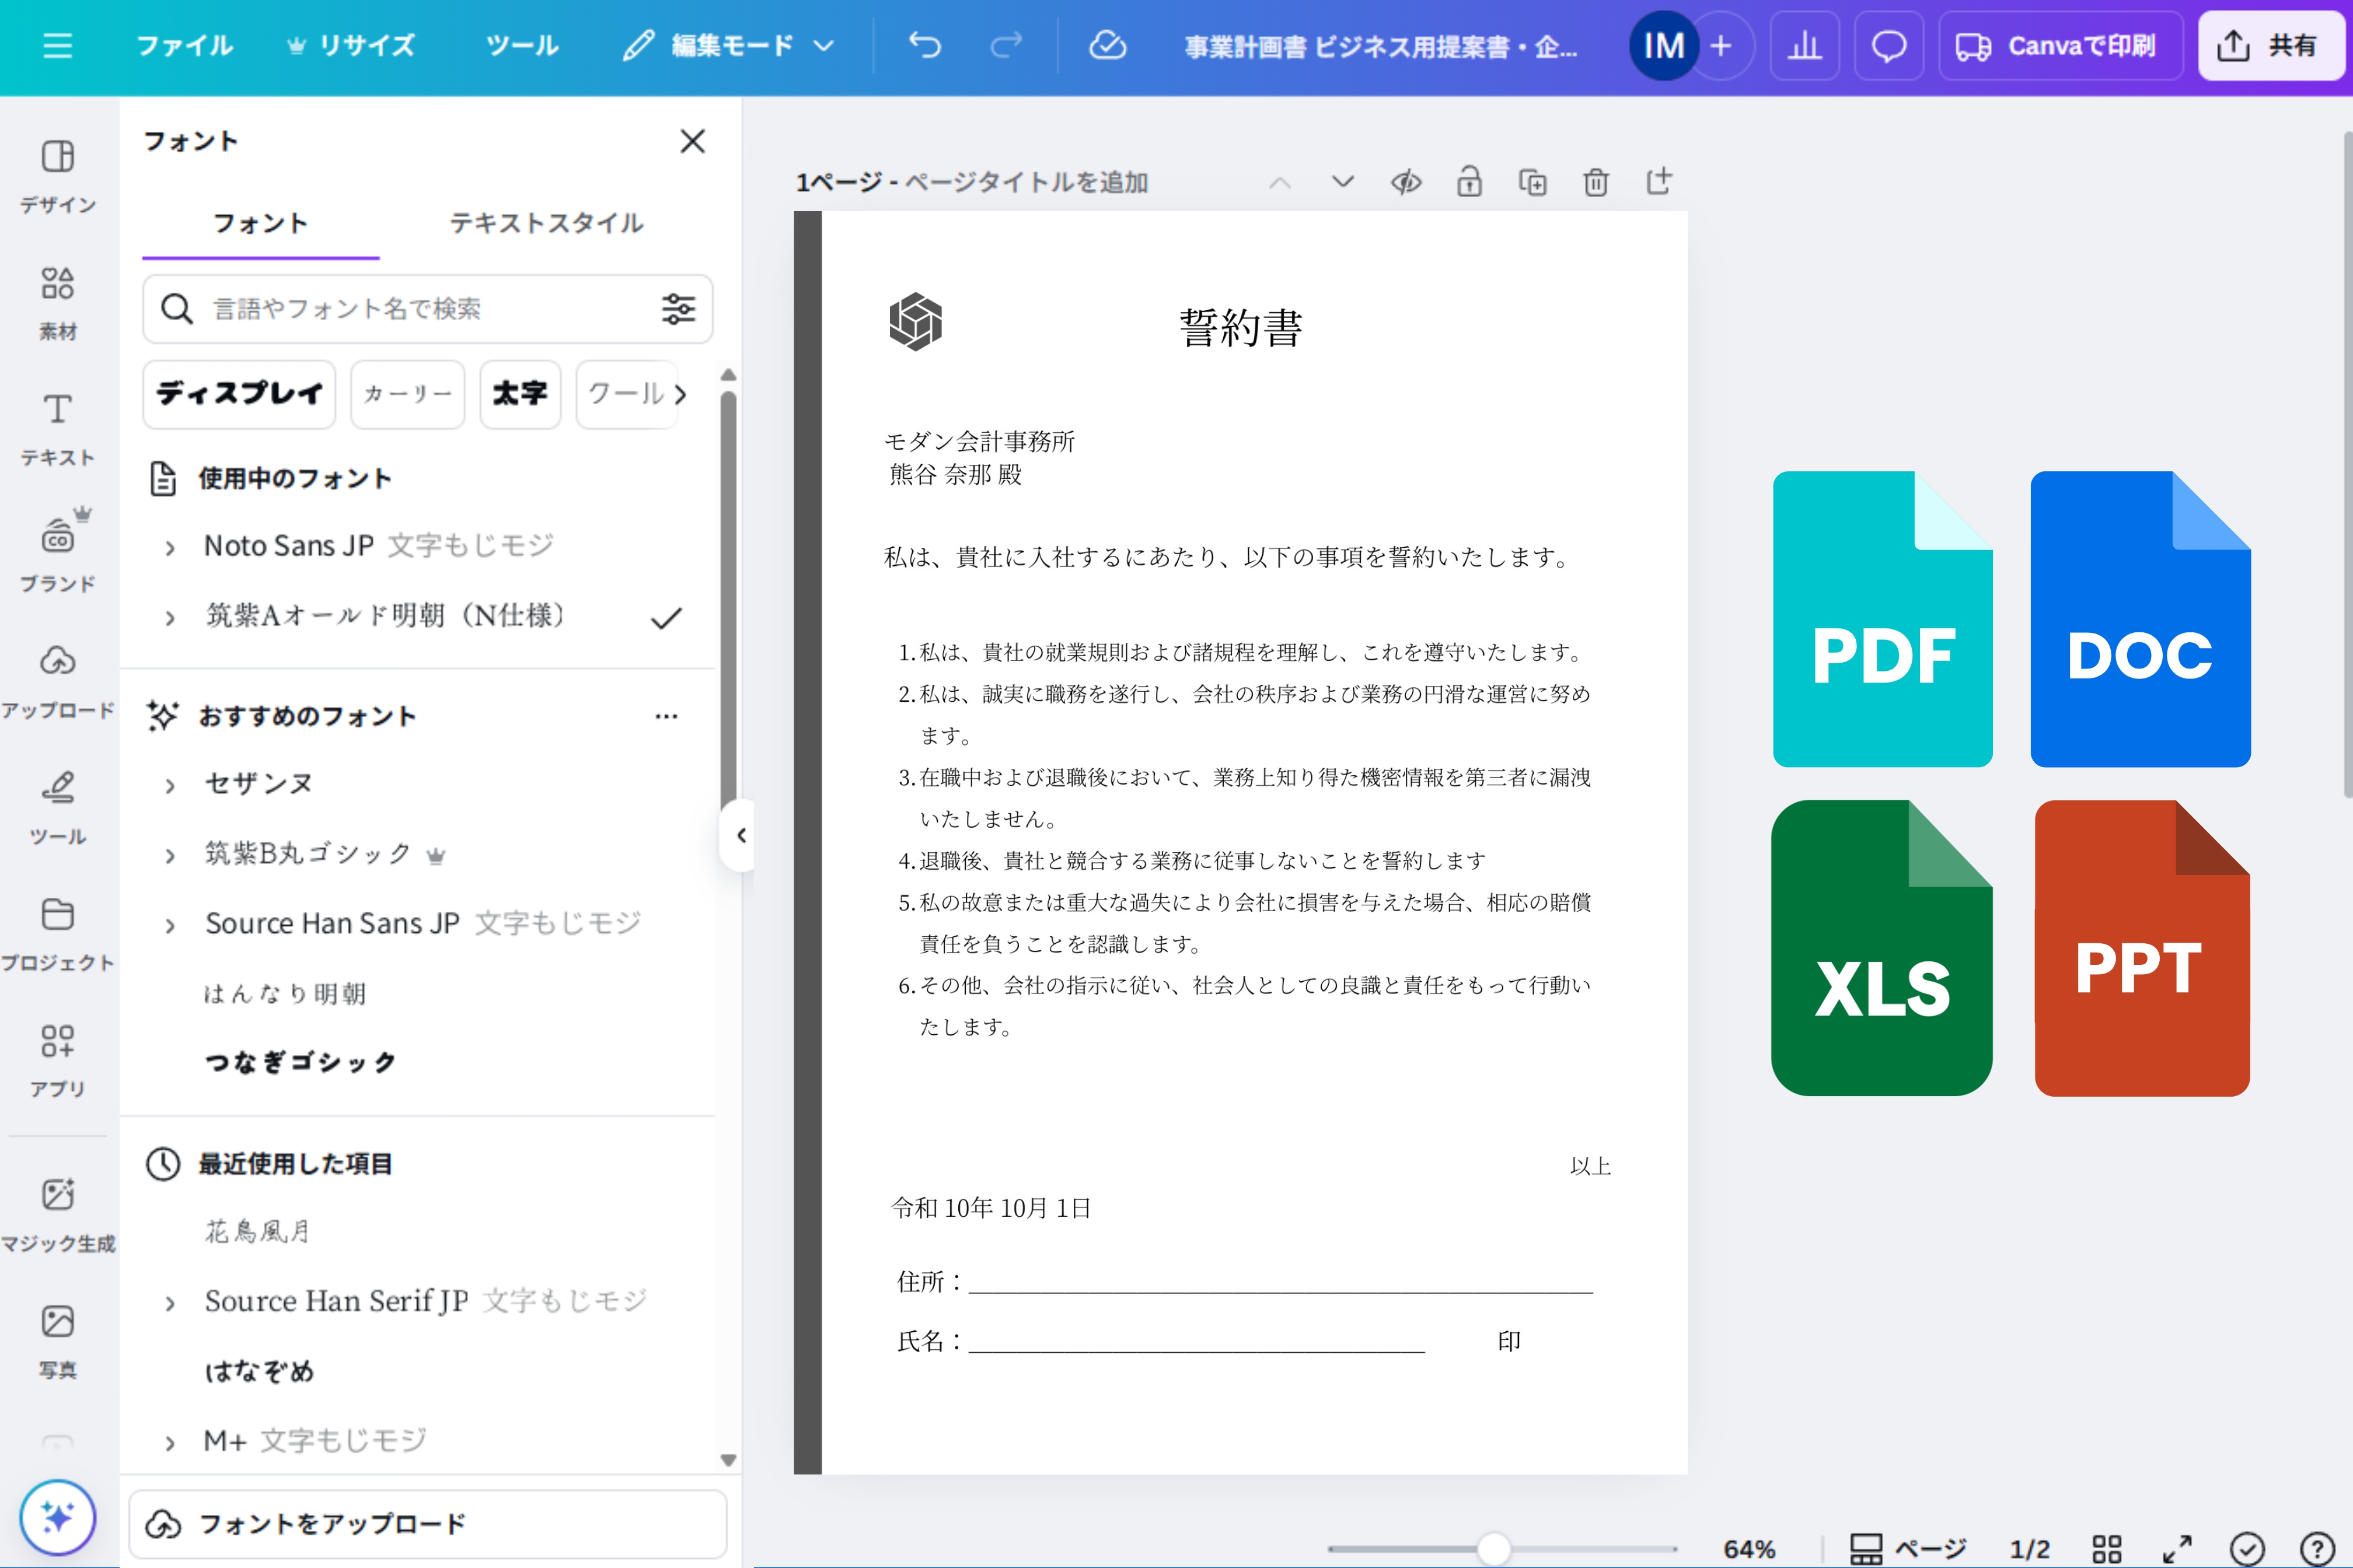Image resolution: width=2353 pixels, height=1568 pixels.
Task: Switch to the テキストスタイル tab
Action: click(546, 224)
